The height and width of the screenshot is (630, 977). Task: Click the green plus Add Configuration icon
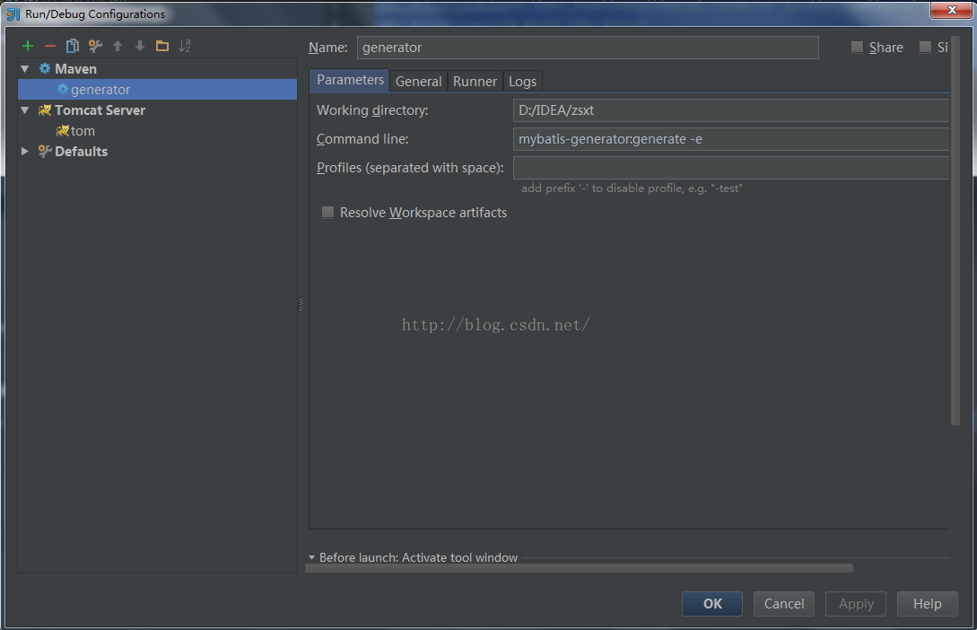(28, 46)
